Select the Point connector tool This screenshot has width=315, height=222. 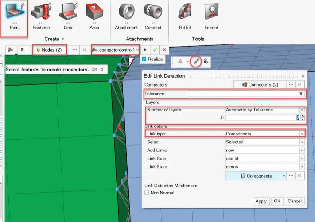click(x=15, y=12)
